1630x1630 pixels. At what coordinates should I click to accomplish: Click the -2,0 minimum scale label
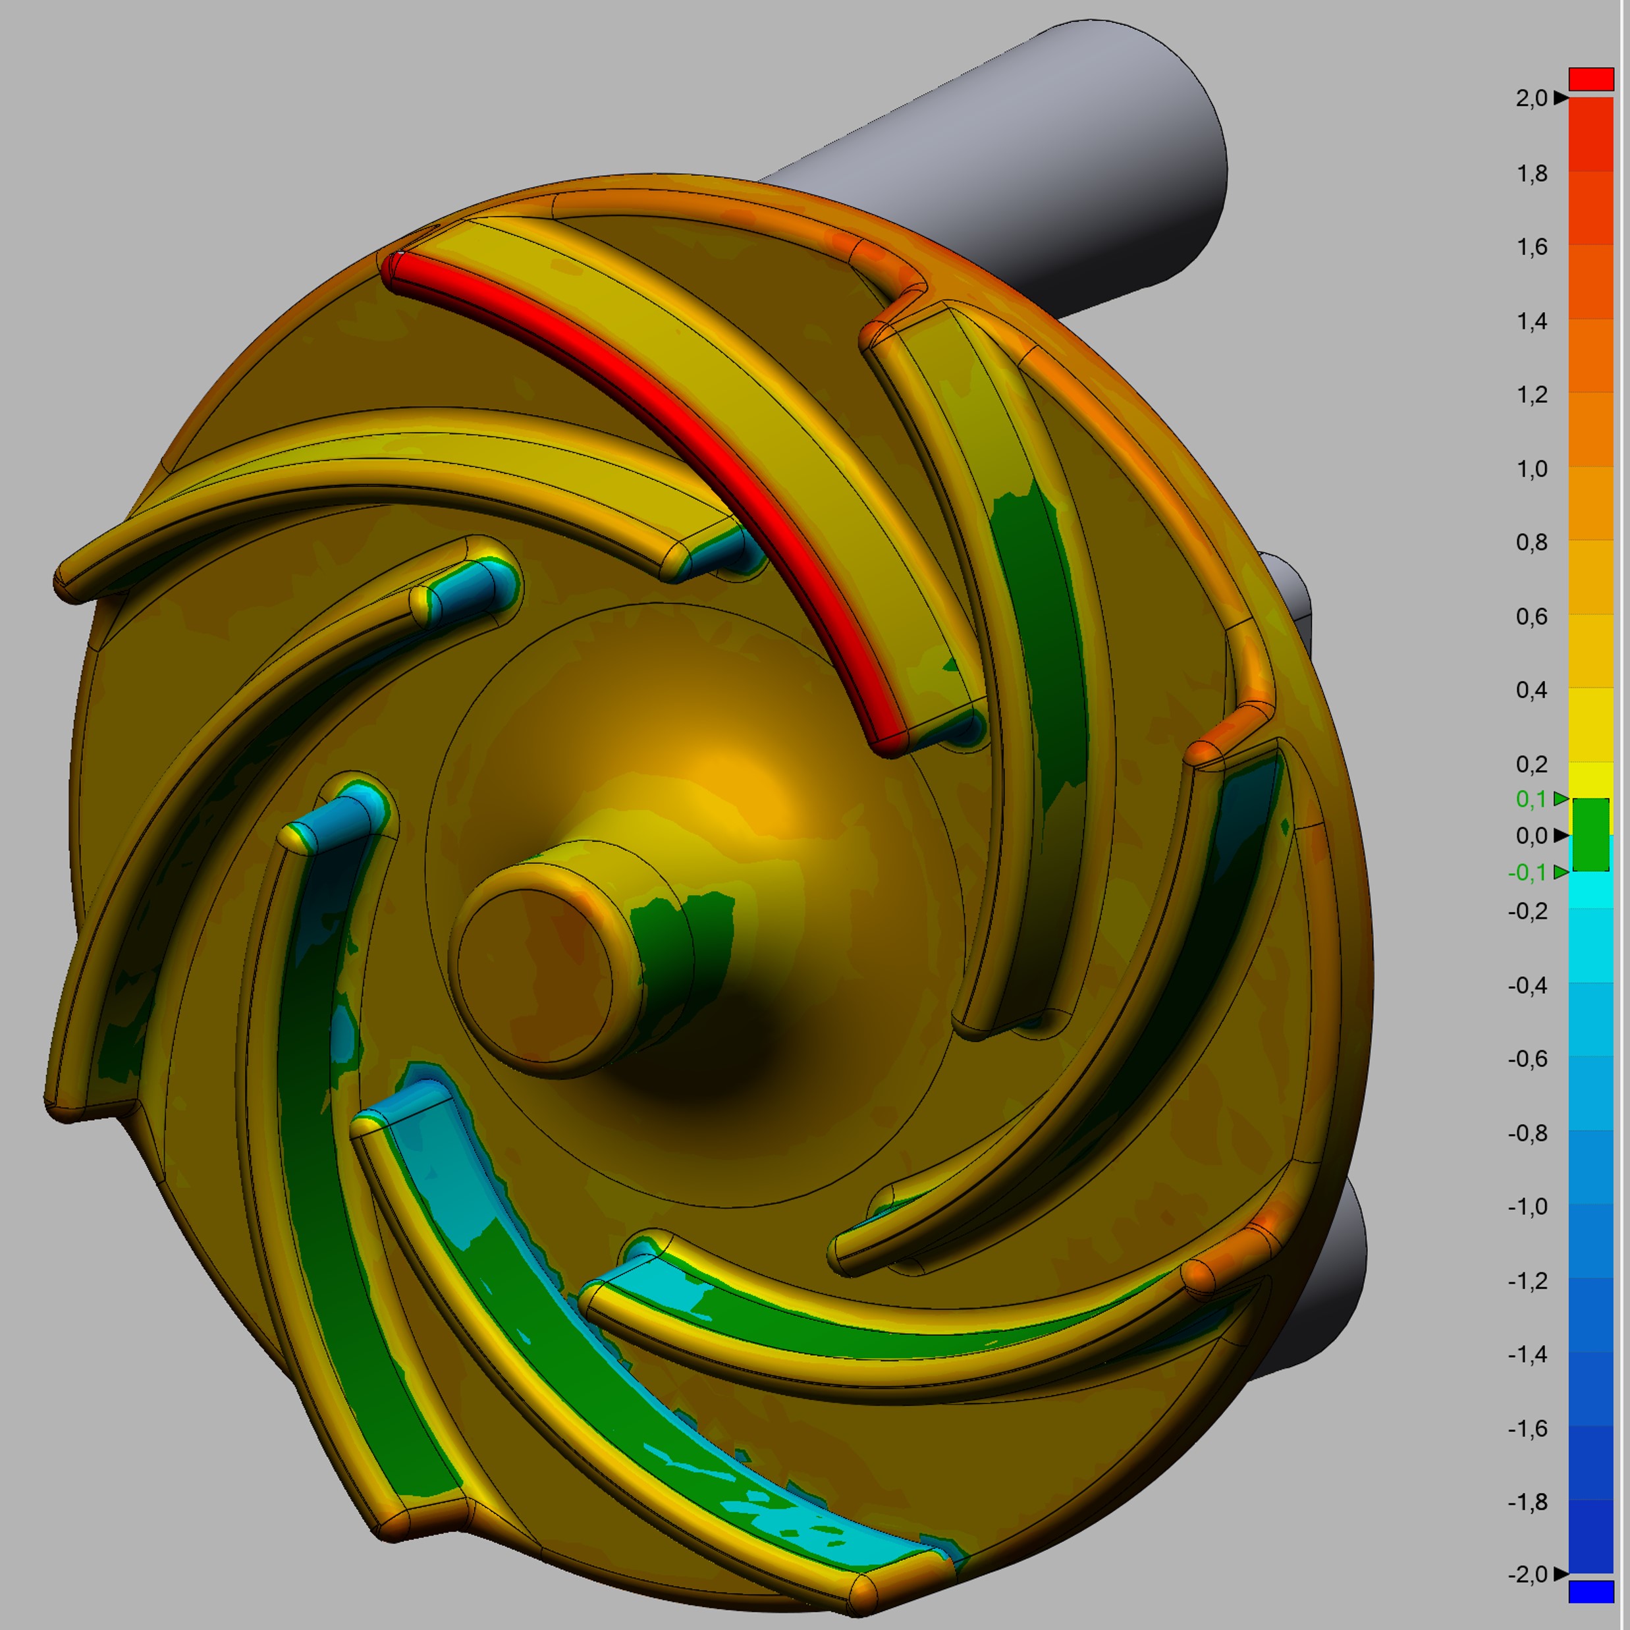click(x=1527, y=1573)
